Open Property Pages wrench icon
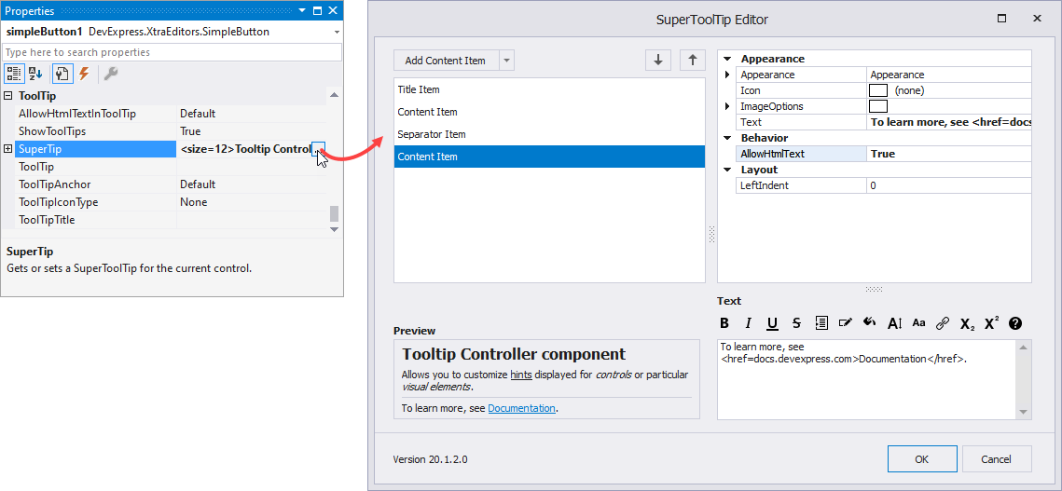 [x=111, y=74]
